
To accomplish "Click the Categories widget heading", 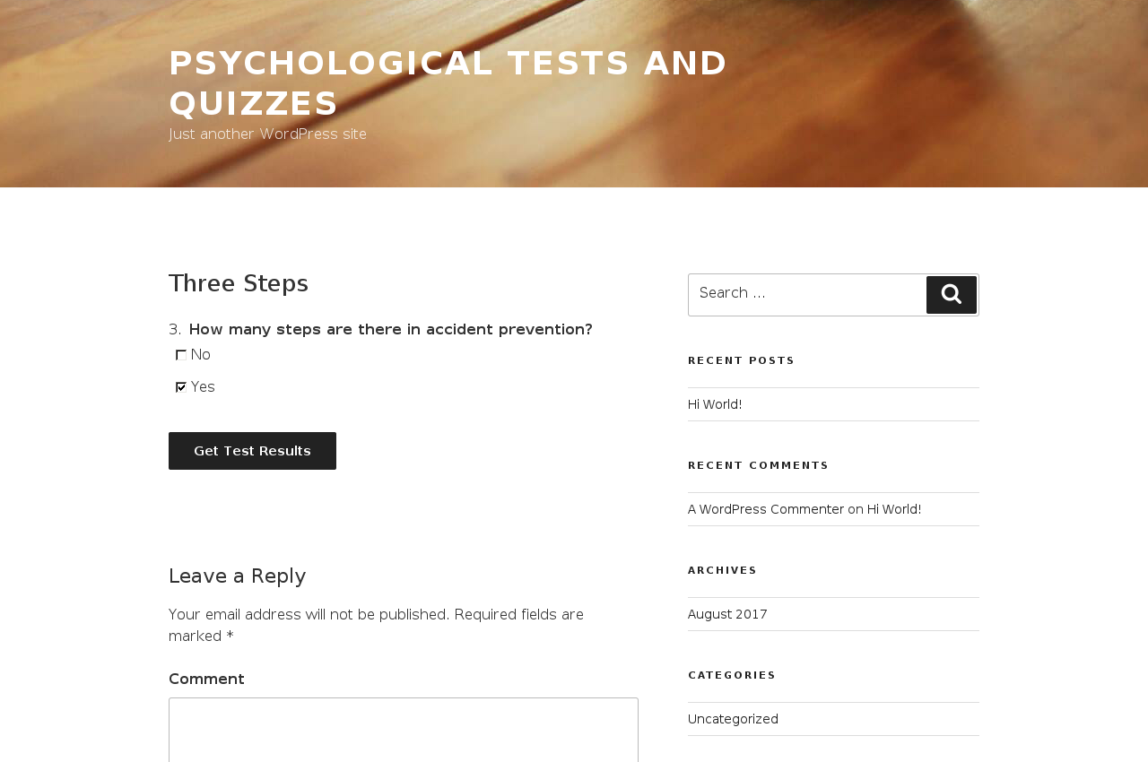I will pyautogui.click(x=732, y=675).
